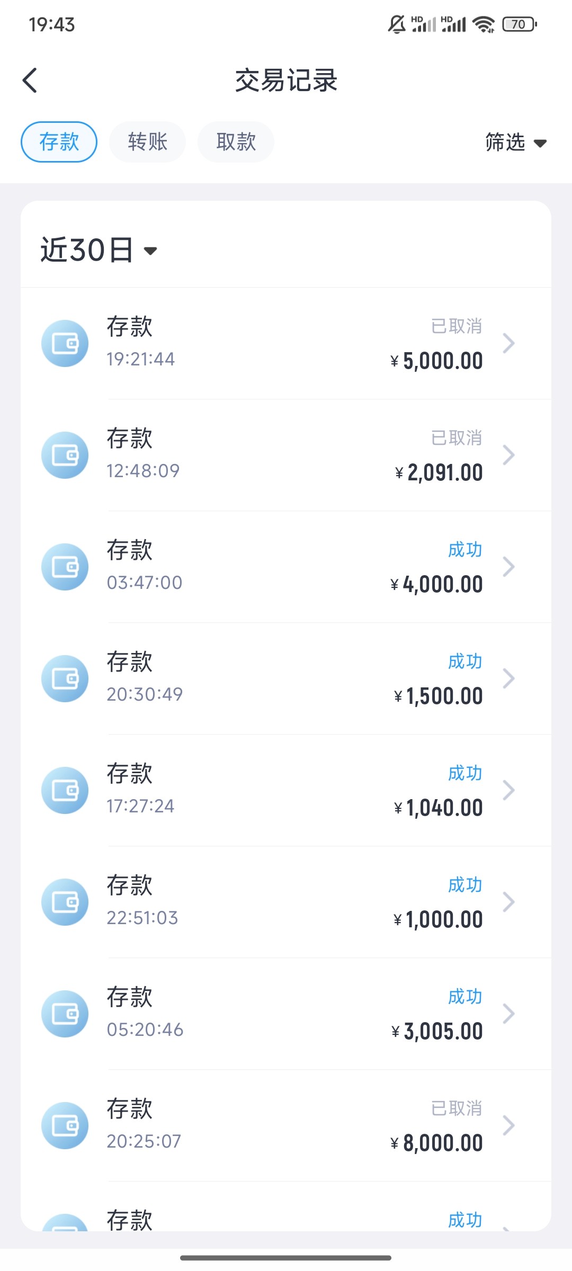Tap wallet icon of 20:30:49 deposit
The image size is (572, 1271).
click(x=65, y=678)
